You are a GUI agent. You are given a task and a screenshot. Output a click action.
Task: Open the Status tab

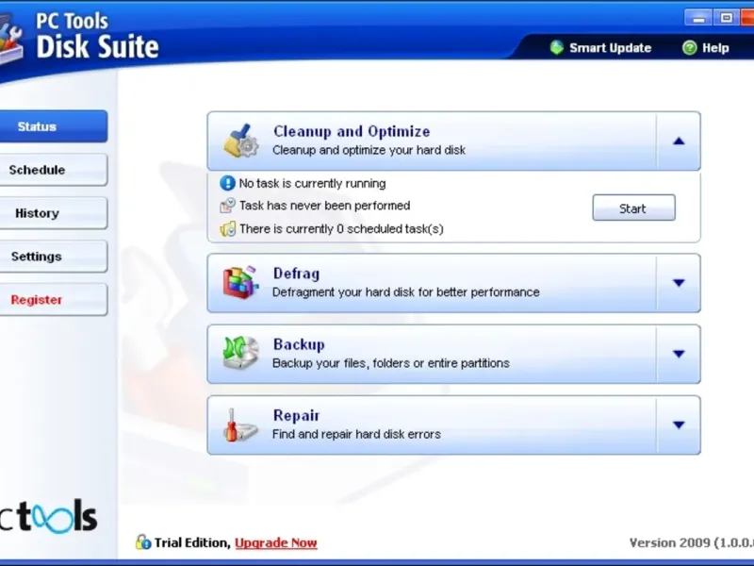click(54, 126)
